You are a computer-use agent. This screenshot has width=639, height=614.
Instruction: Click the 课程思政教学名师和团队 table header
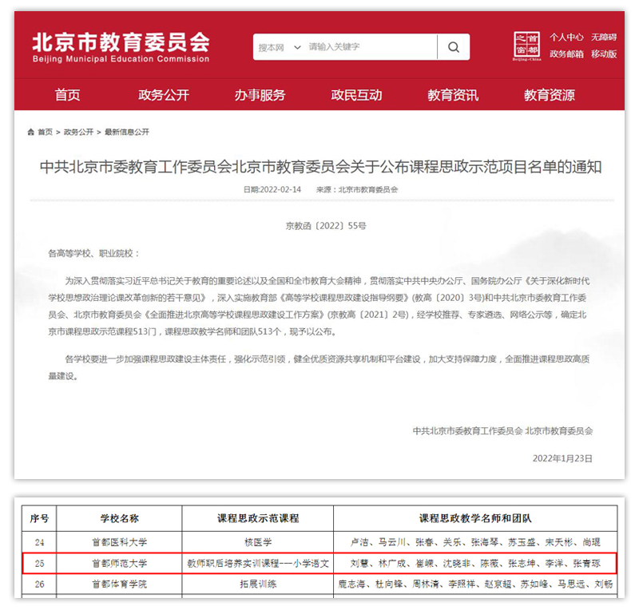pyautogui.click(x=475, y=519)
